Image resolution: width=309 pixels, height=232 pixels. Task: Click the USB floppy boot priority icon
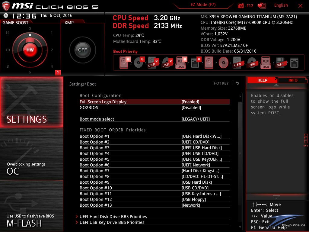[x=280, y=63]
